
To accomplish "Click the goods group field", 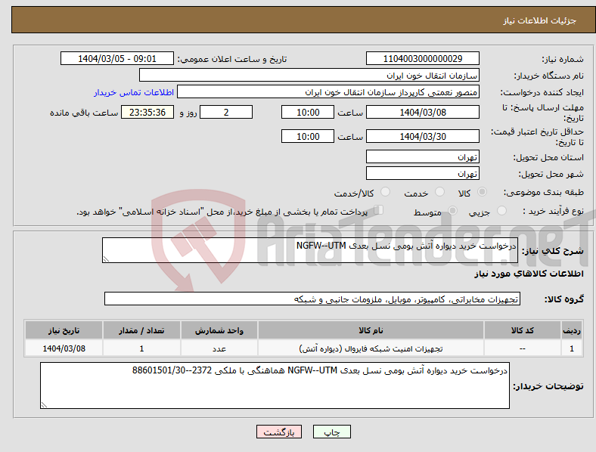I will click(312, 299).
